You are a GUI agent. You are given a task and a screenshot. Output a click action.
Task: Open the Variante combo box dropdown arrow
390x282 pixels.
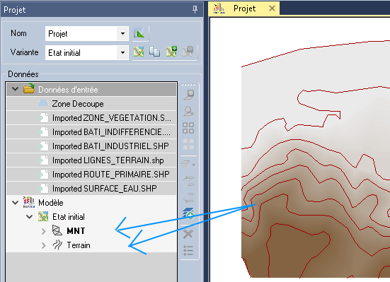122,53
